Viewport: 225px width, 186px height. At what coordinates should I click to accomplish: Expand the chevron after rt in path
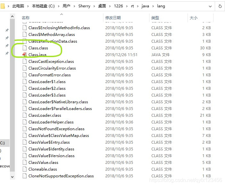tap(138, 6)
